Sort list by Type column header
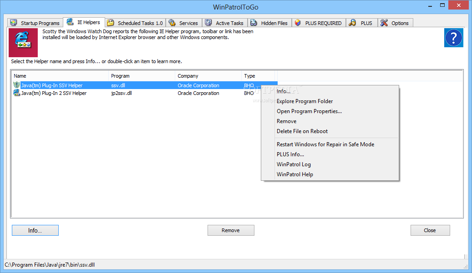Viewport: 472px width, 273px height. (258, 76)
